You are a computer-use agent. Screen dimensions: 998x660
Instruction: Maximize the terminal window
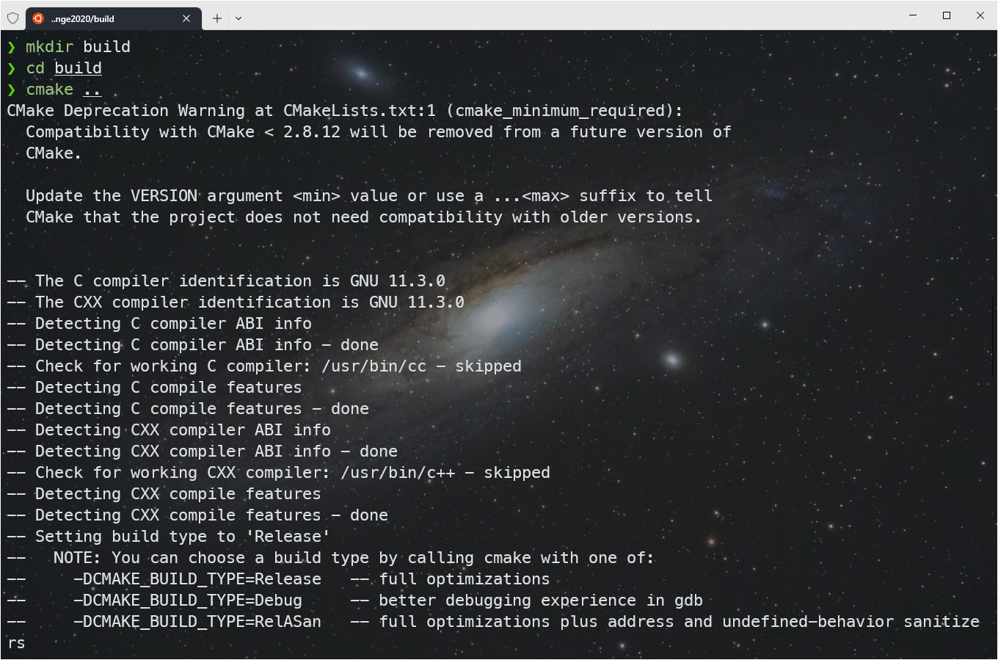(947, 15)
